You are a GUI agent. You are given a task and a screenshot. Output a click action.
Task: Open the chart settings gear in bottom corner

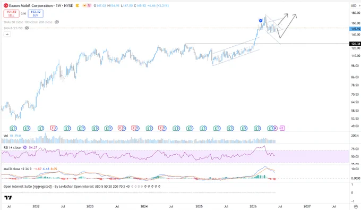click(x=356, y=206)
